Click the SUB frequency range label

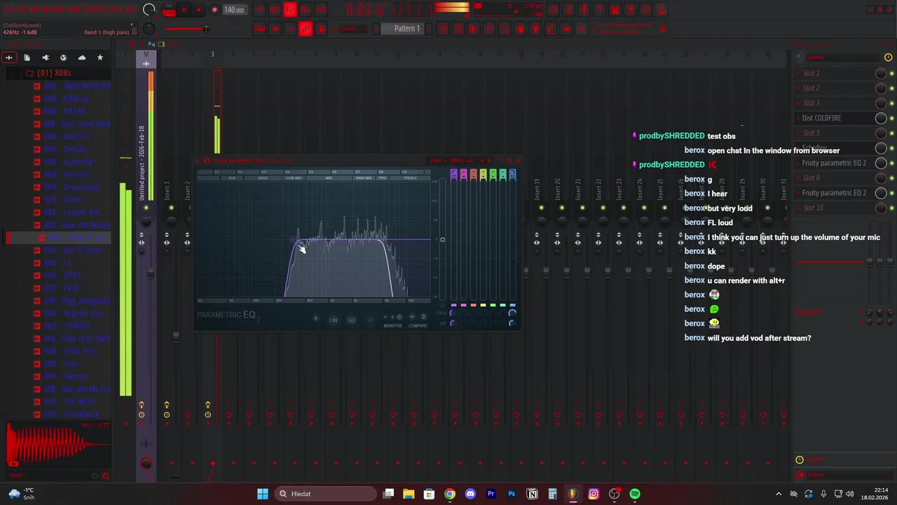232,178
